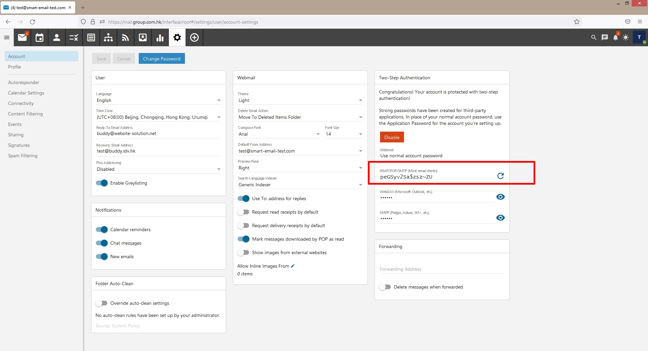Click the theme brightness sun icon
648x351 pixels.
626,37
